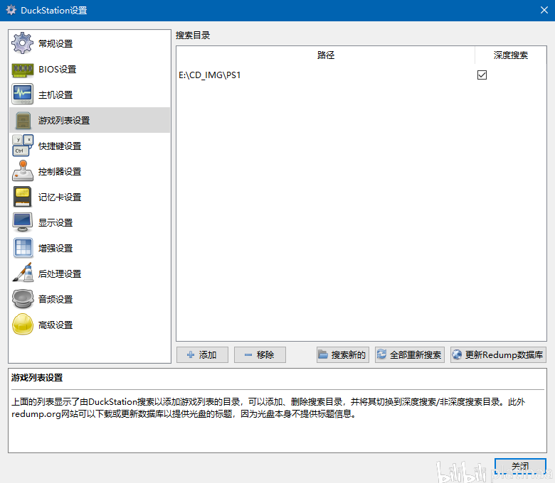Screen dimensions: 555x483
Task: Switch to BIOS设置 page
Action: (58, 70)
